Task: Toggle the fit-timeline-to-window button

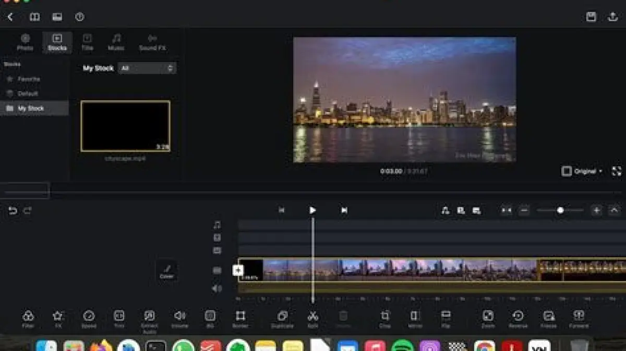Action: coord(506,210)
